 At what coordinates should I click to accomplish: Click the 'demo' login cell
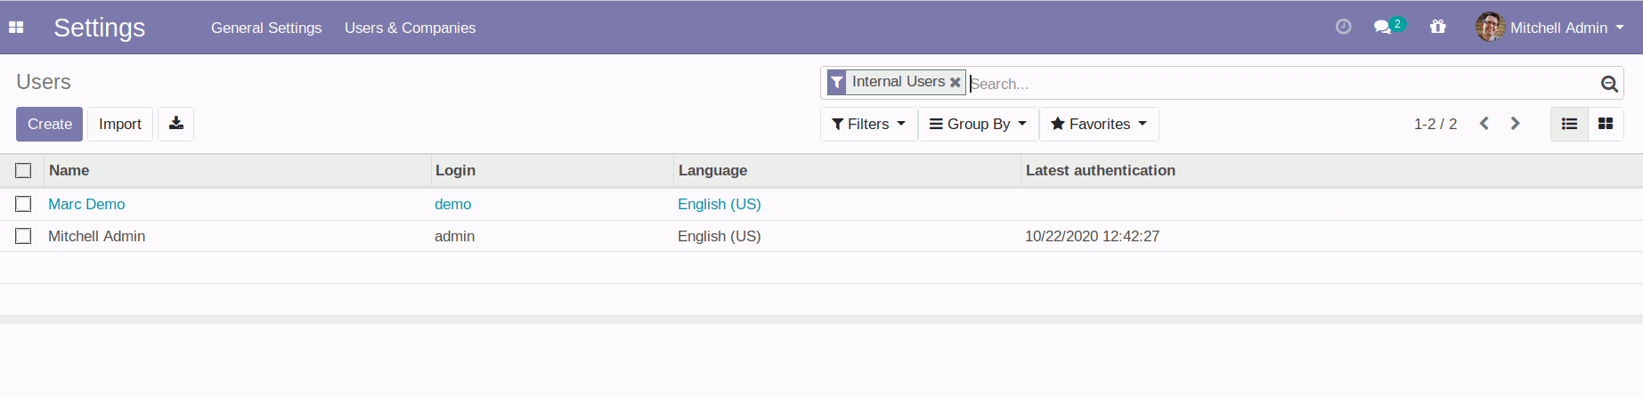pos(453,204)
